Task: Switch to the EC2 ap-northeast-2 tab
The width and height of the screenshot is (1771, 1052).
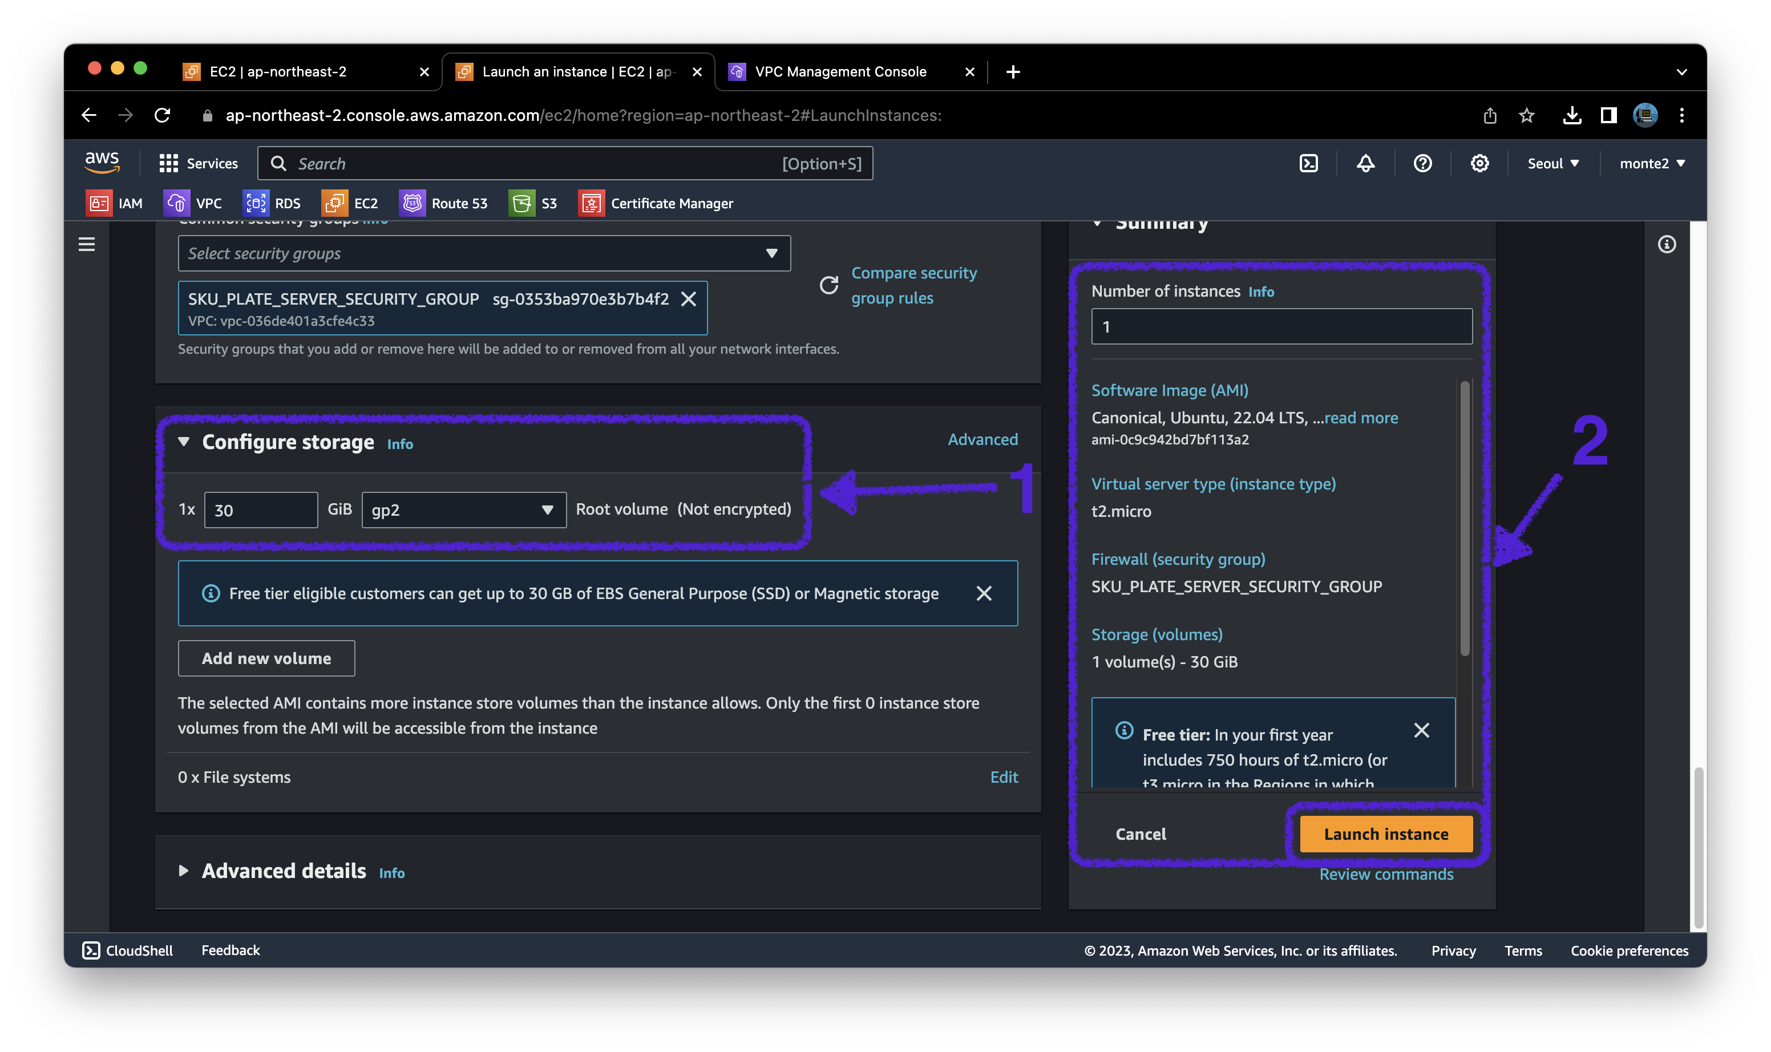Action: coord(278,72)
